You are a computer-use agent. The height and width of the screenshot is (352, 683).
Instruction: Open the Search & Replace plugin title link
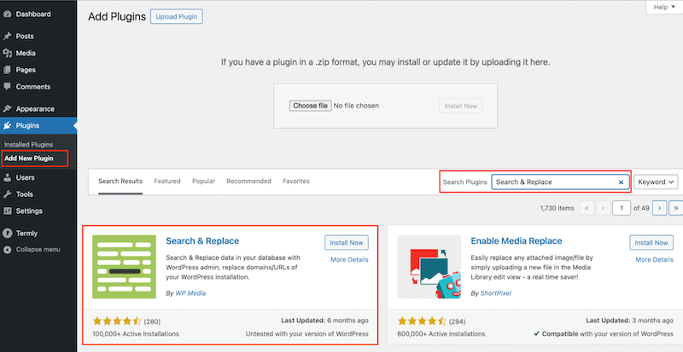[x=202, y=241]
